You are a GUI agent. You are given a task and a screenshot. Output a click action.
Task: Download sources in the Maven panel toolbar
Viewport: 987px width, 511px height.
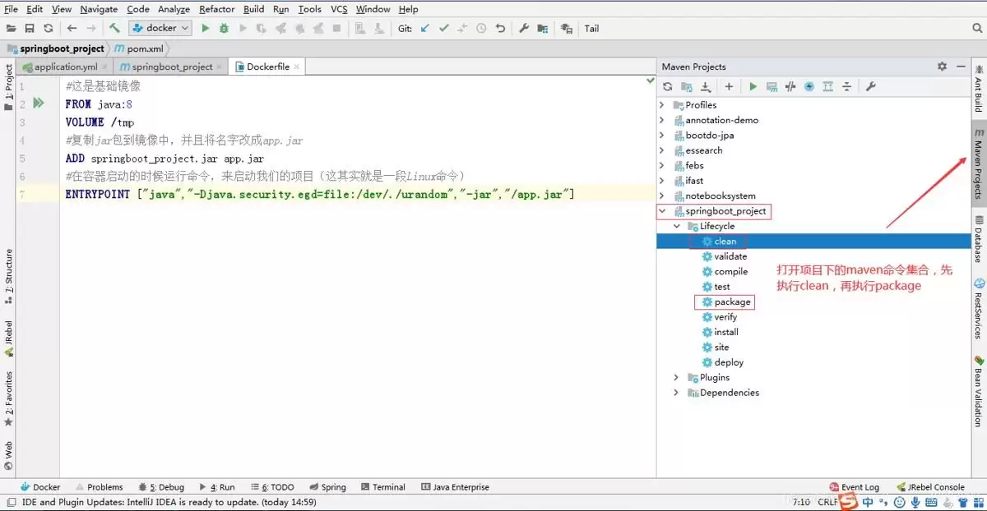(706, 86)
